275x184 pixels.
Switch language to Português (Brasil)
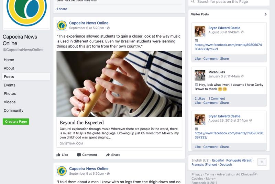[x=239, y=160]
